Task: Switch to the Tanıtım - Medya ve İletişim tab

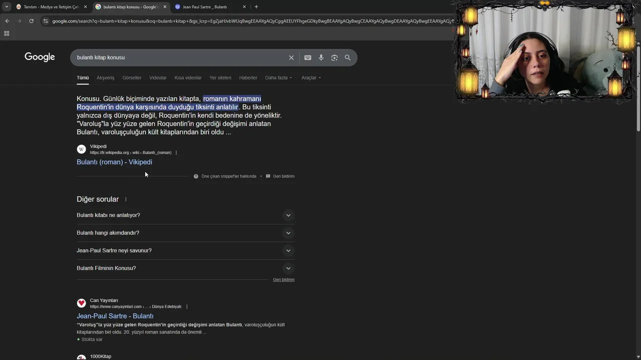Action: coord(51,7)
